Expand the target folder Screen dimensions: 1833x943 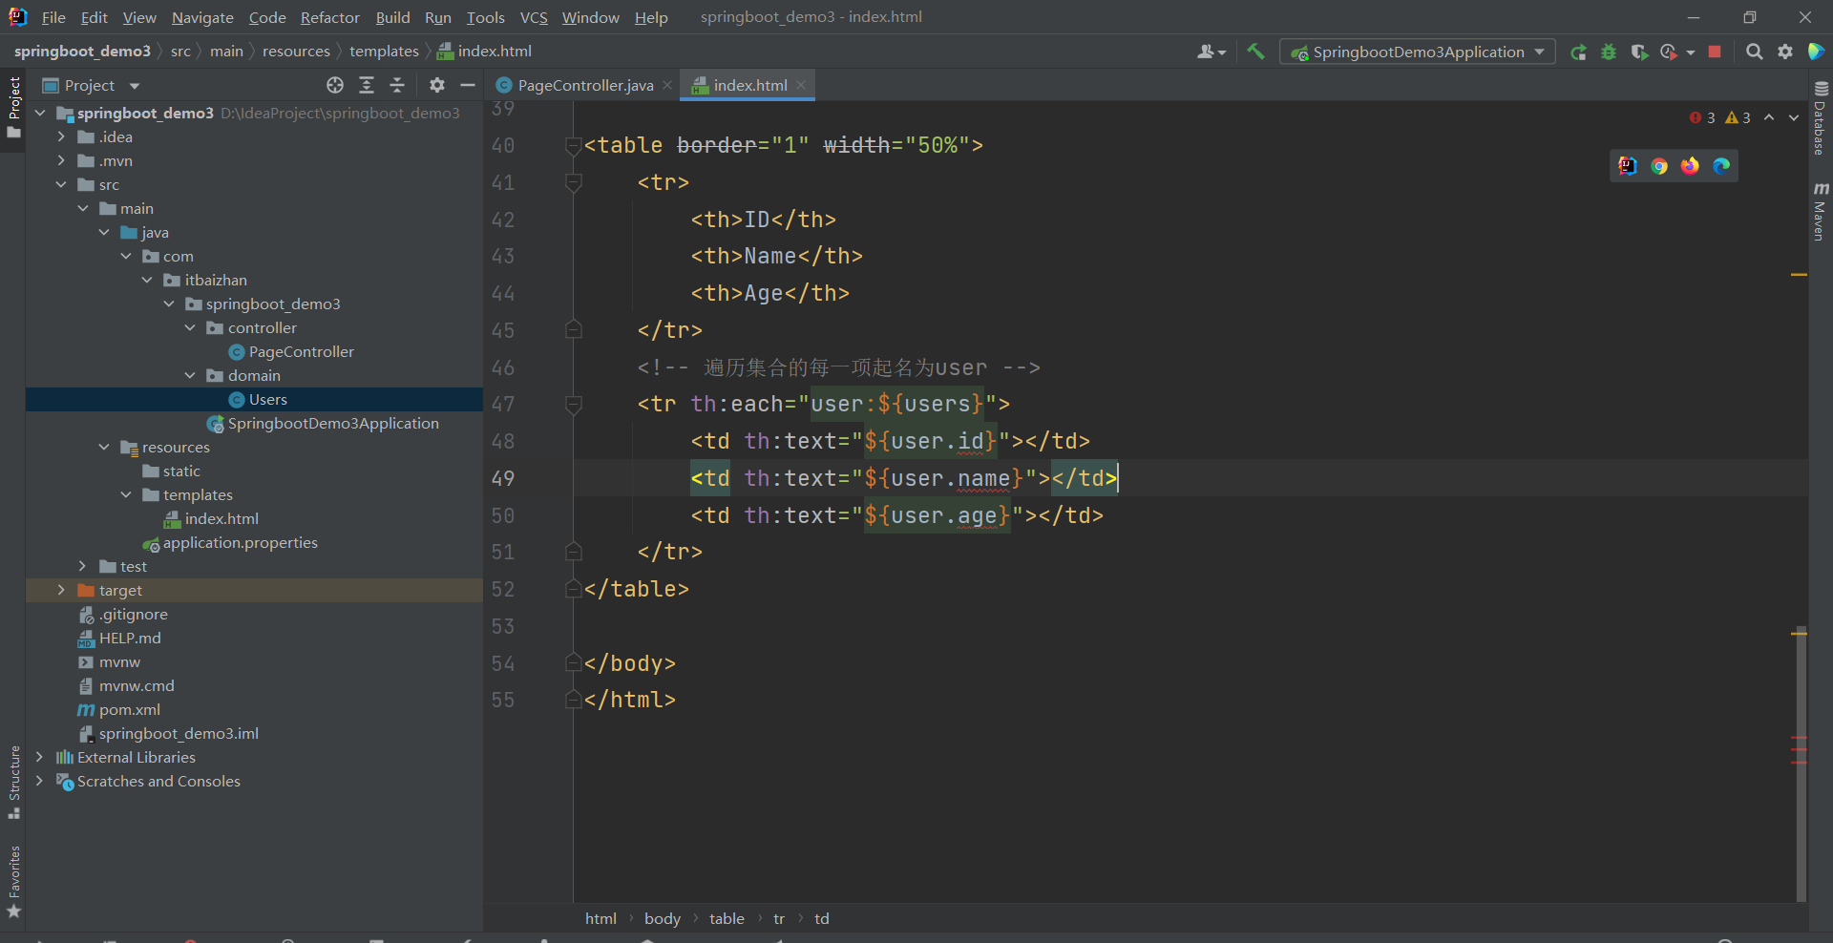click(x=61, y=590)
